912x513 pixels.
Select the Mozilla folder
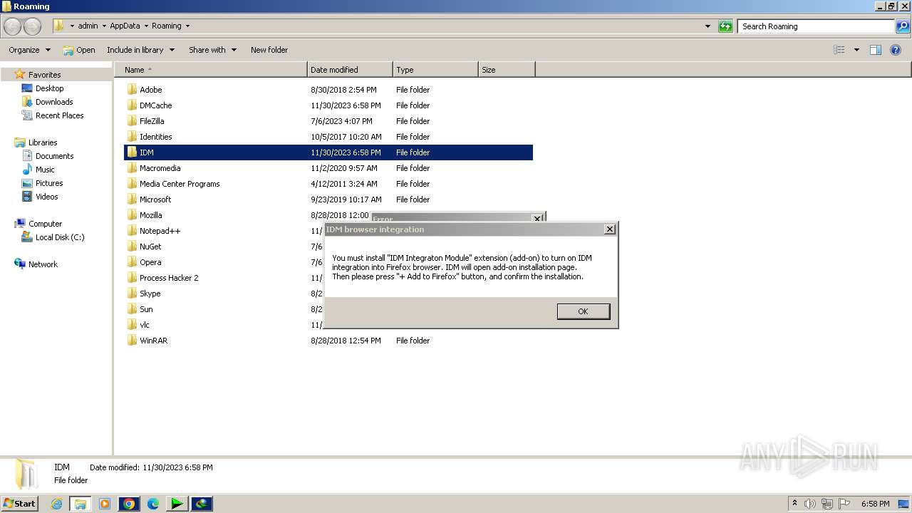150,215
